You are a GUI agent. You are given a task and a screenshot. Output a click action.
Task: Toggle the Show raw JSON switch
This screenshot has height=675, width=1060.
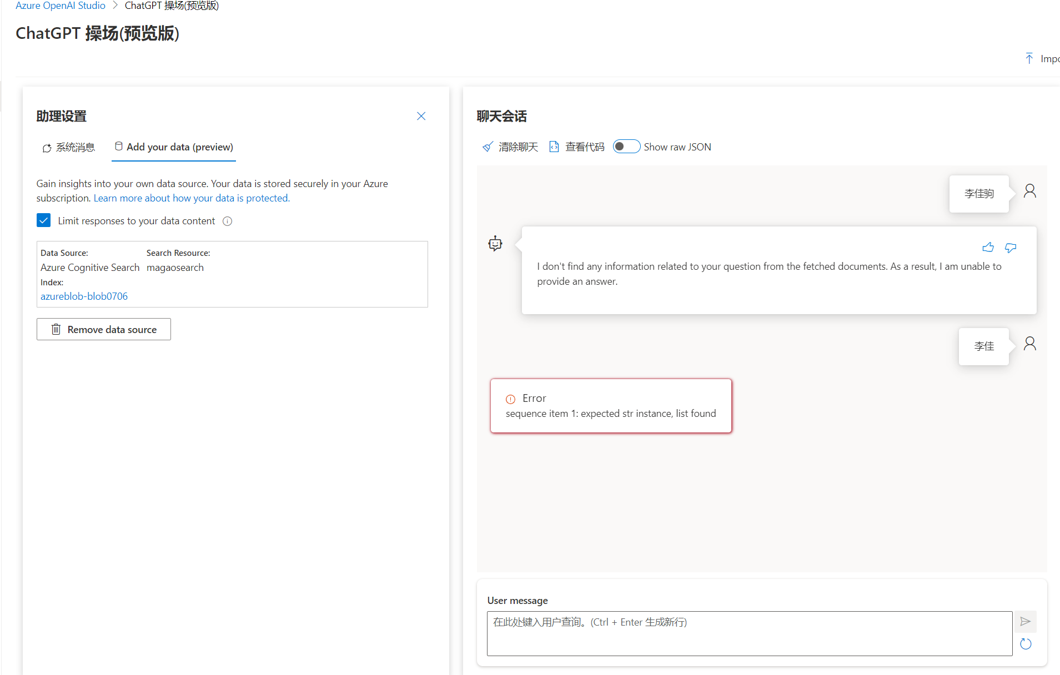click(626, 147)
